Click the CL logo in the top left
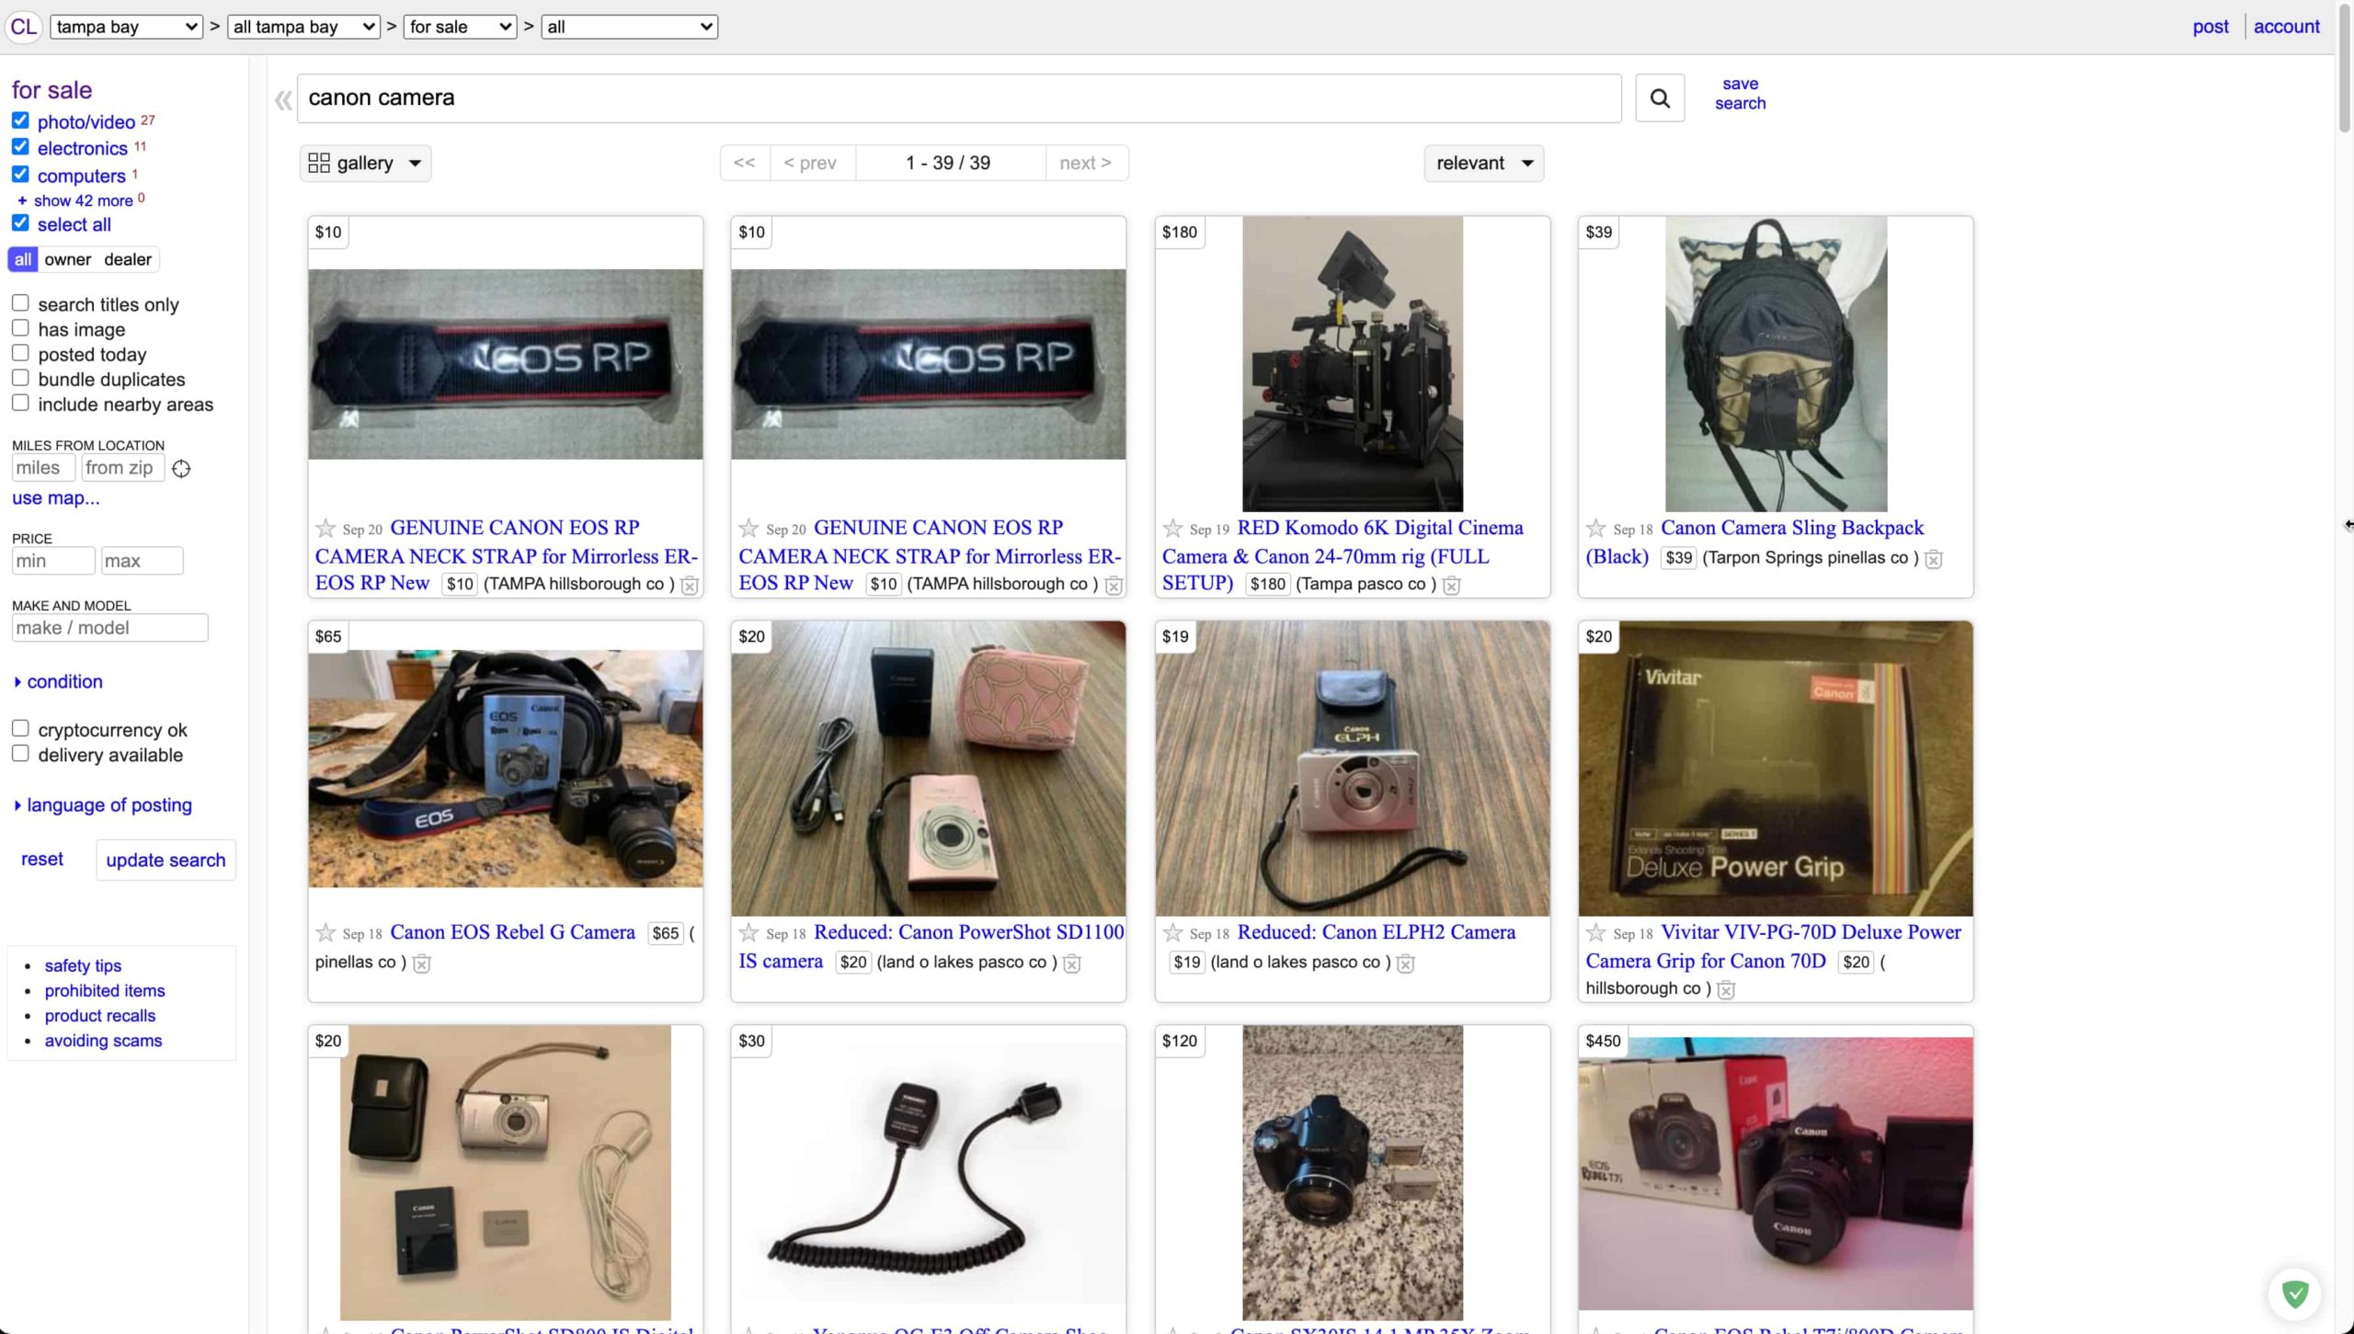 pyautogui.click(x=24, y=27)
